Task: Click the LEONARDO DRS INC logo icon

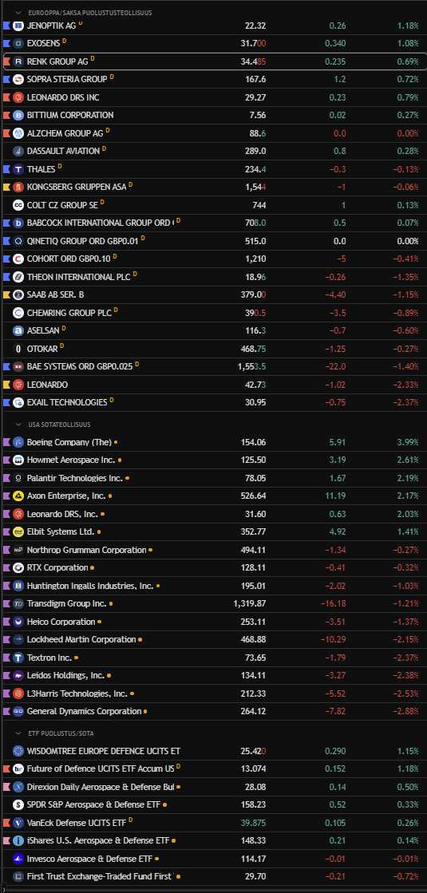Action: tap(18, 97)
